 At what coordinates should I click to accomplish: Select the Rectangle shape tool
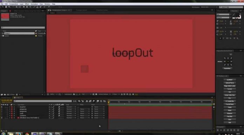click(x=23, y=7)
